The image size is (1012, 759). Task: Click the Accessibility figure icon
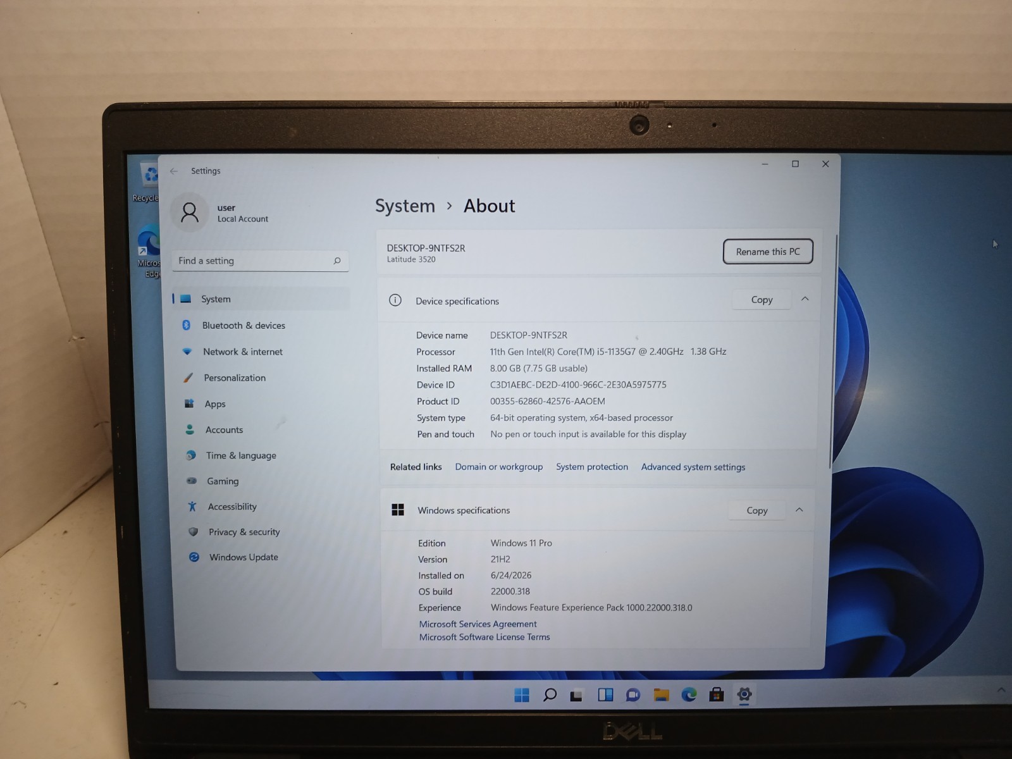point(192,507)
